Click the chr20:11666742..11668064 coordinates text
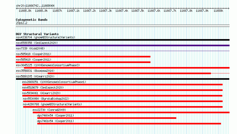This screenshot has height=134, width=237. pyautogui.click(x=35, y=6)
